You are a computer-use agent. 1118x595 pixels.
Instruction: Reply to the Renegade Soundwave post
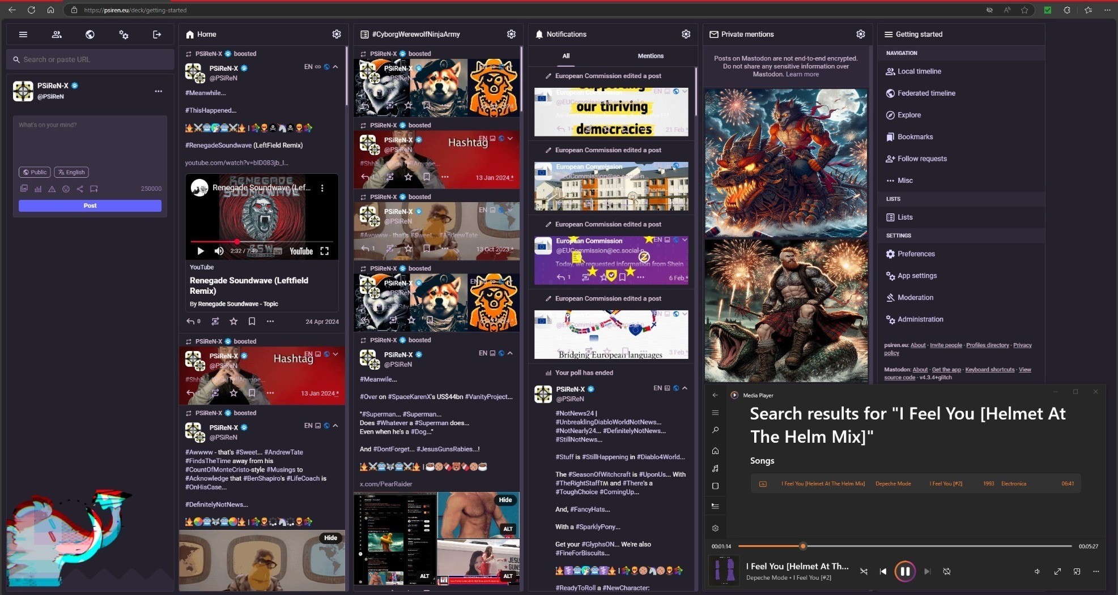(x=191, y=321)
